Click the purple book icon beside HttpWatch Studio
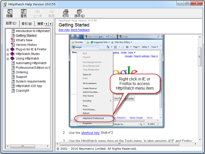The image size is (205, 154). tap(13, 54)
